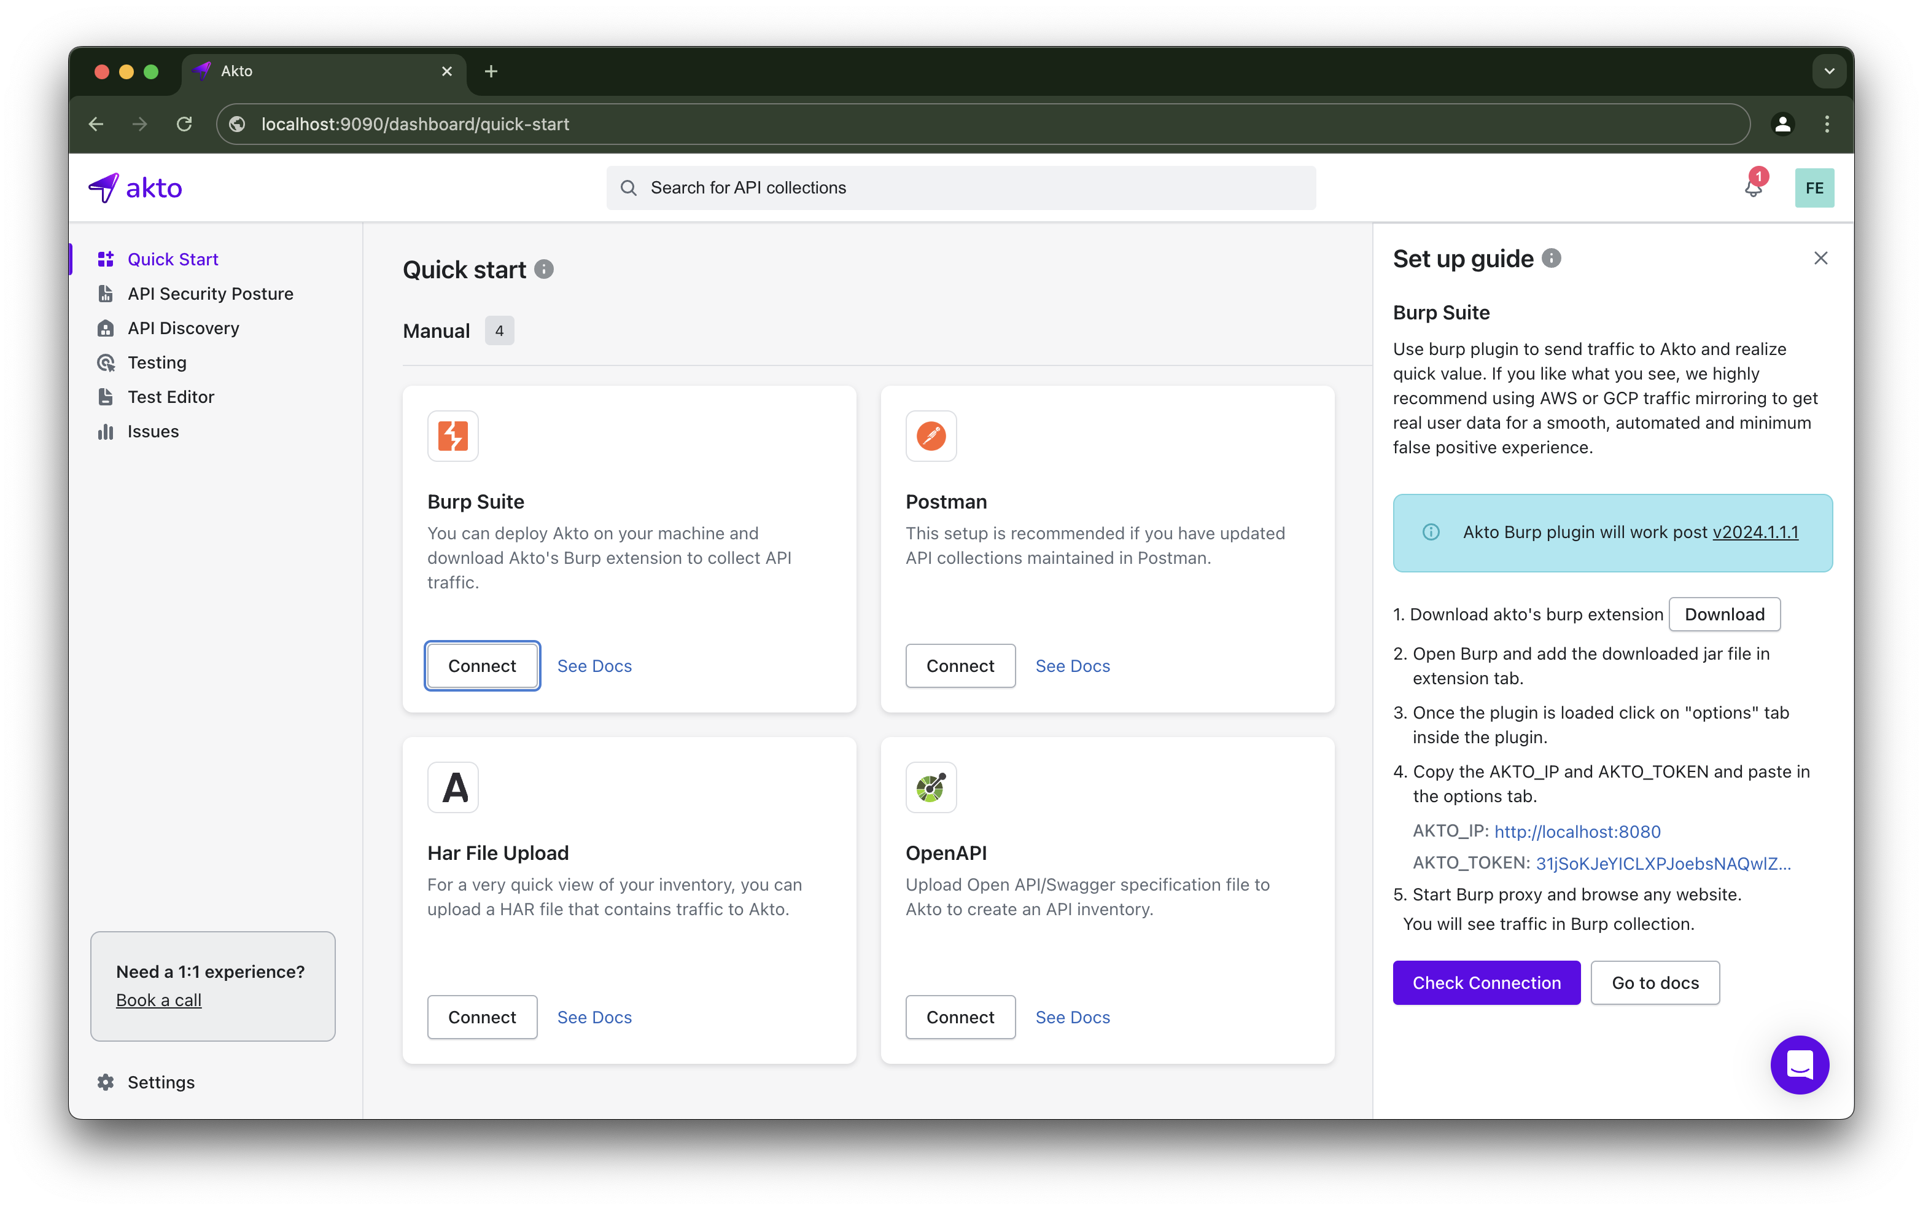Click the Postman logo icon
Image resolution: width=1923 pixels, height=1210 pixels.
coord(930,436)
